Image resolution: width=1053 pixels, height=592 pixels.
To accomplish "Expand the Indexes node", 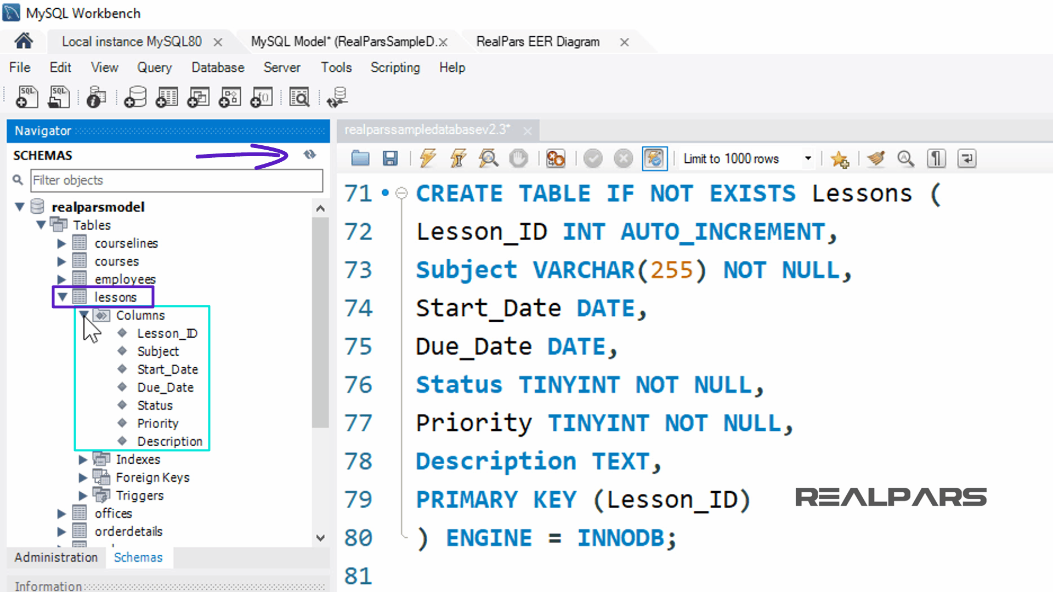I will [x=83, y=459].
